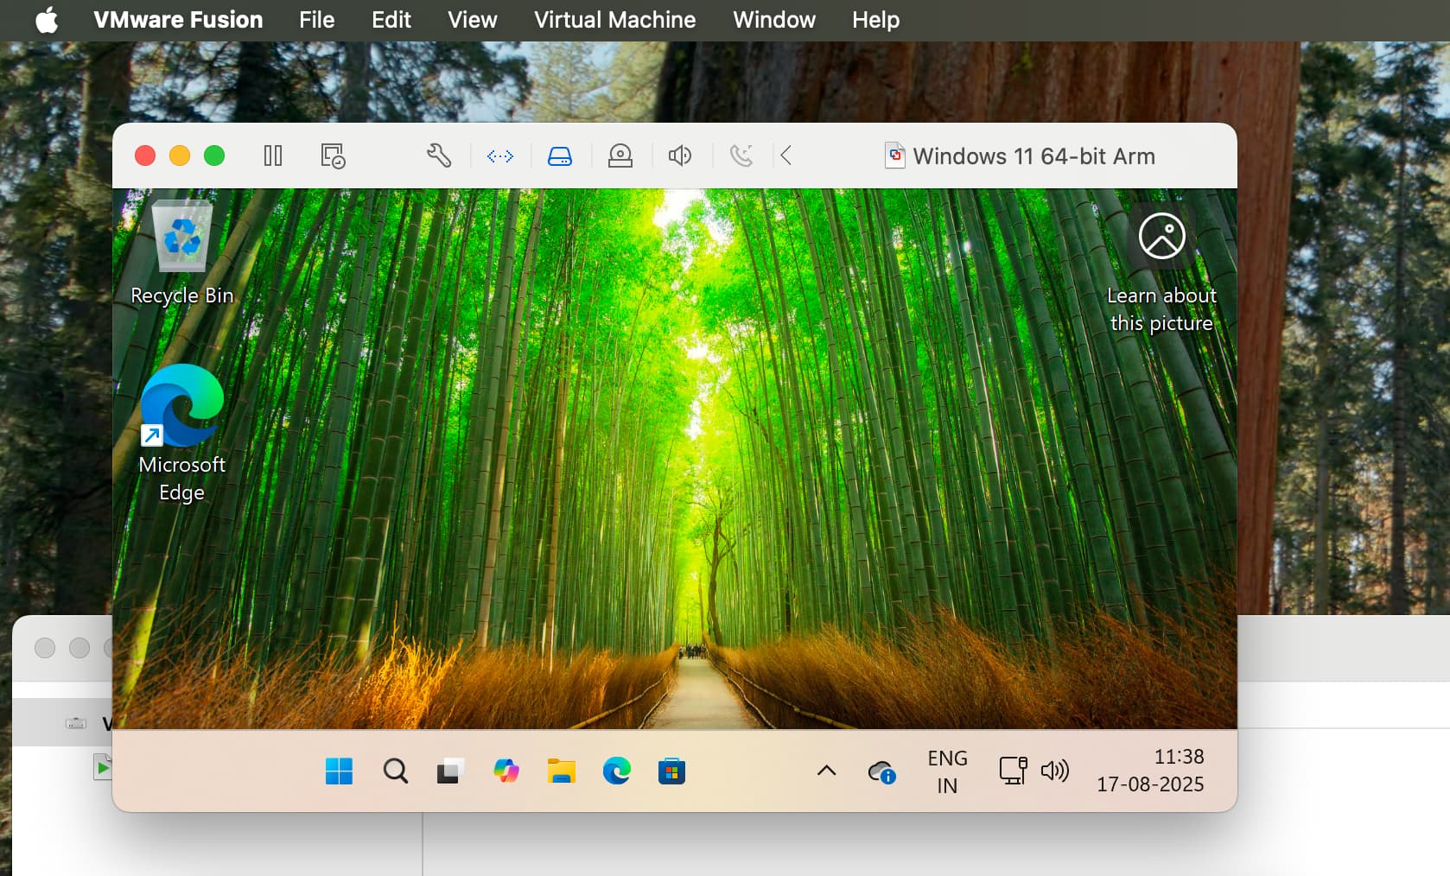Screen dimensions: 1450x876
Task: Expand hidden system tray icons
Action: 826,771
